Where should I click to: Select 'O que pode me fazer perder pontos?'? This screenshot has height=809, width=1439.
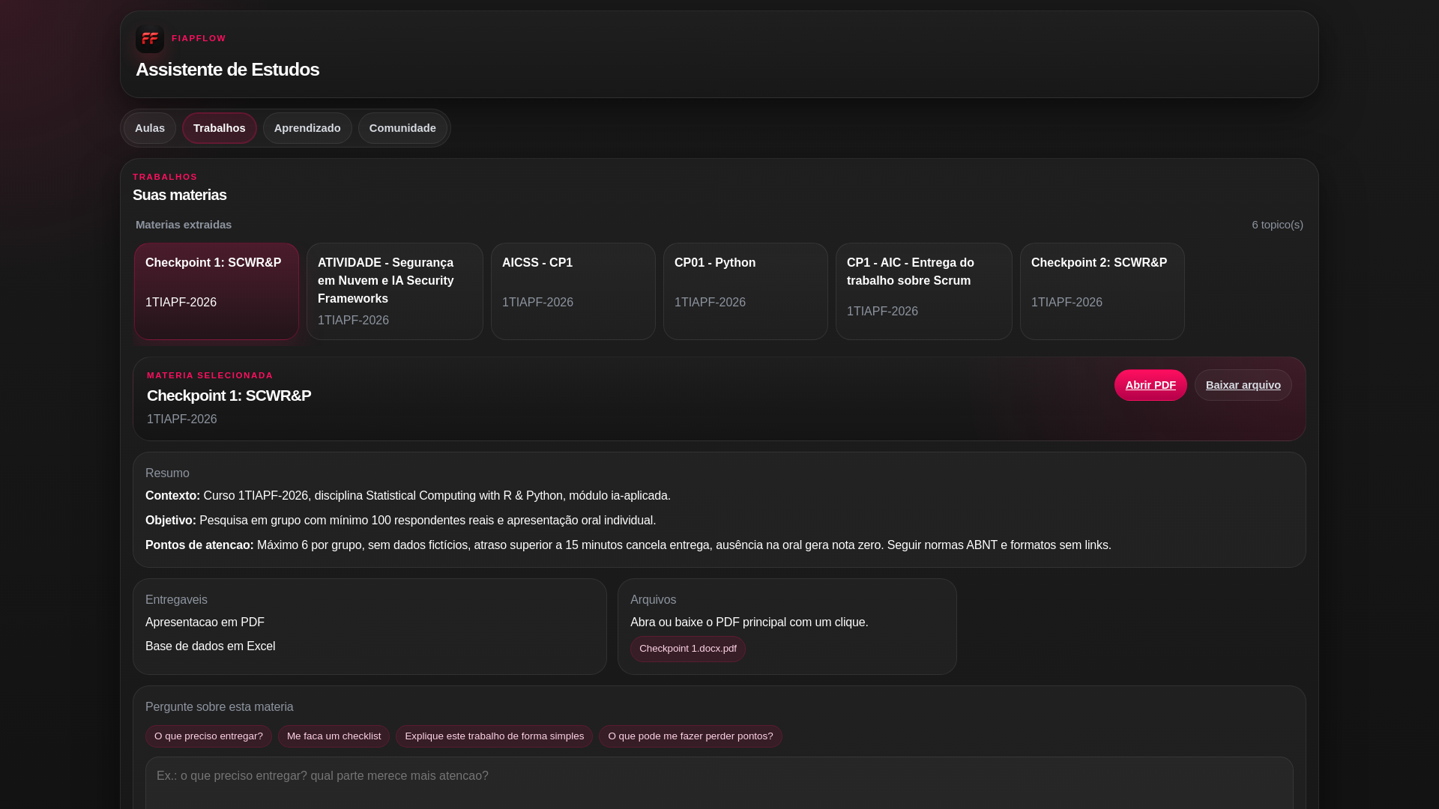pyautogui.click(x=690, y=736)
